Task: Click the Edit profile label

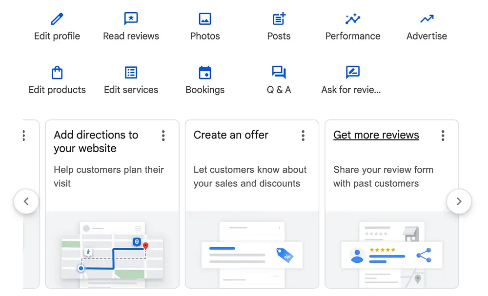Action: (x=57, y=36)
